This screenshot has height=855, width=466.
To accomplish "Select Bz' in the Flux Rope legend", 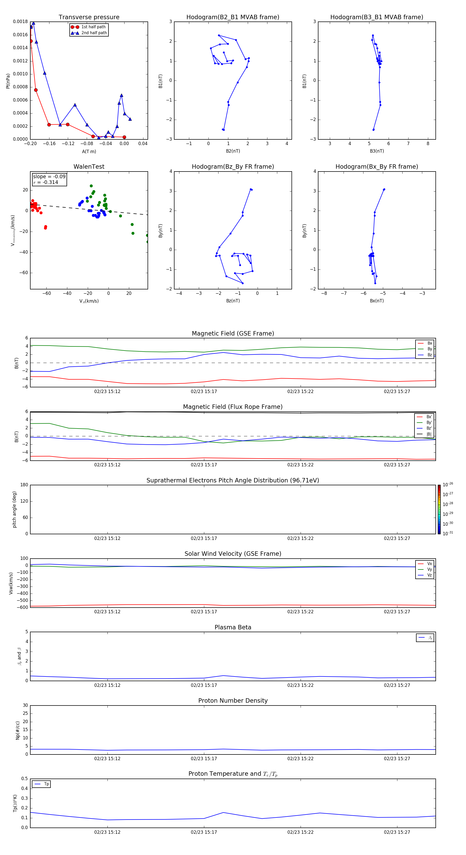I will click(425, 429).
